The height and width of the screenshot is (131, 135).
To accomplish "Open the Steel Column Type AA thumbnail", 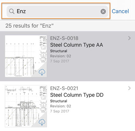I will tap(26, 56).
